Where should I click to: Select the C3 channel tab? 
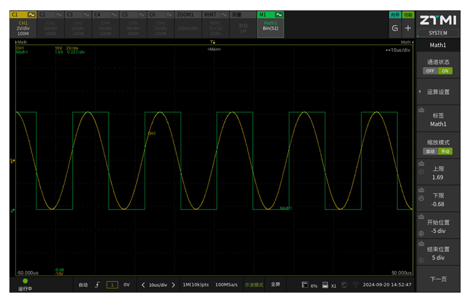click(x=78, y=15)
